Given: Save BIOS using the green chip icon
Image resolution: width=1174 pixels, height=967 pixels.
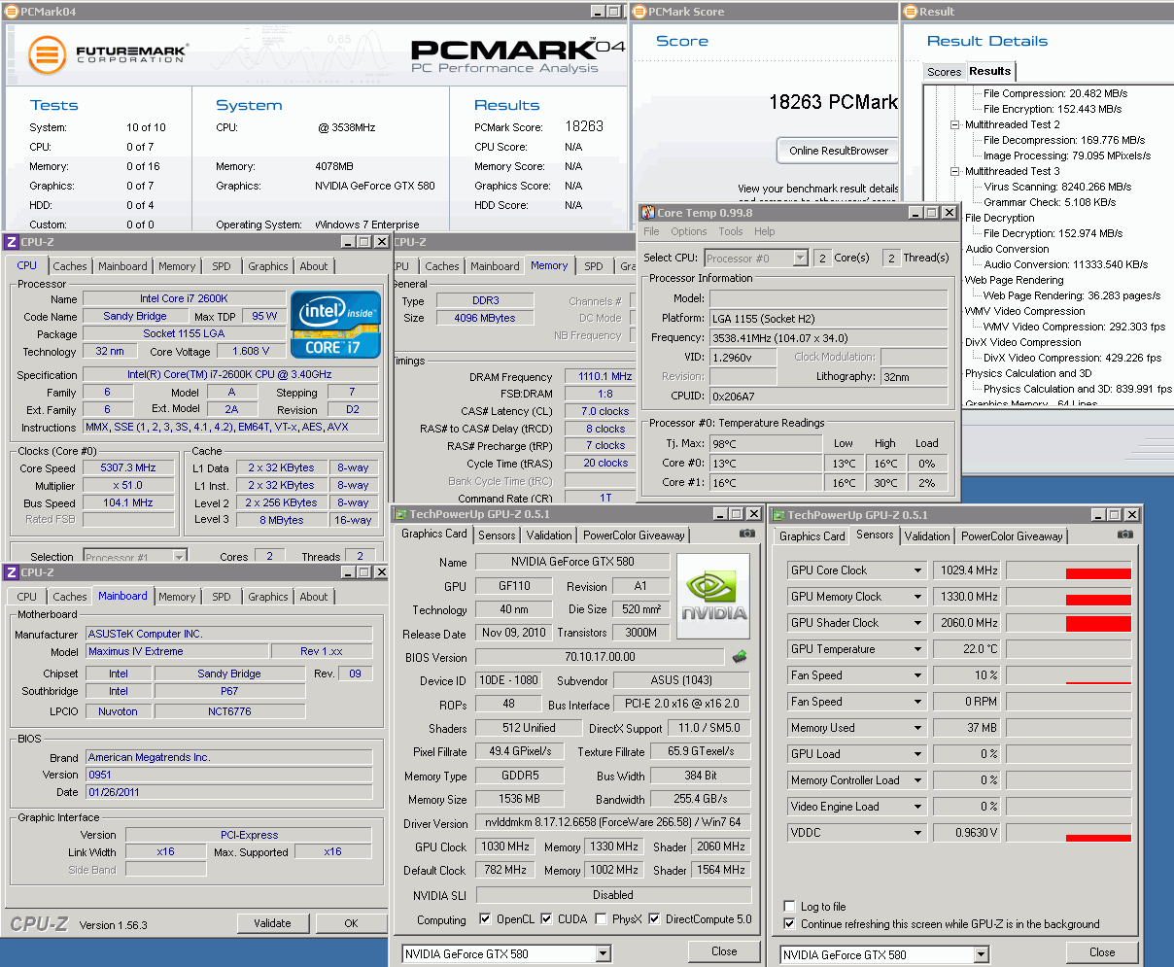Looking at the screenshot, I should coord(740,657).
